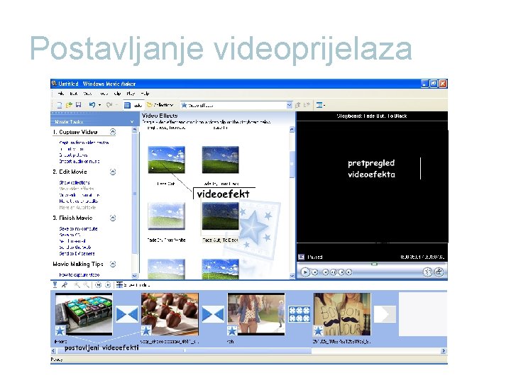This screenshot has width=511, height=383.
Task: Toggle the Collections pane button
Action: (160, 105)
